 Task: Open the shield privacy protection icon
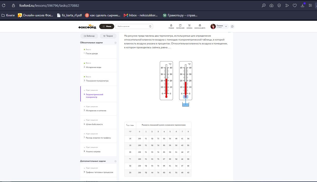click(x=279, y=5)
